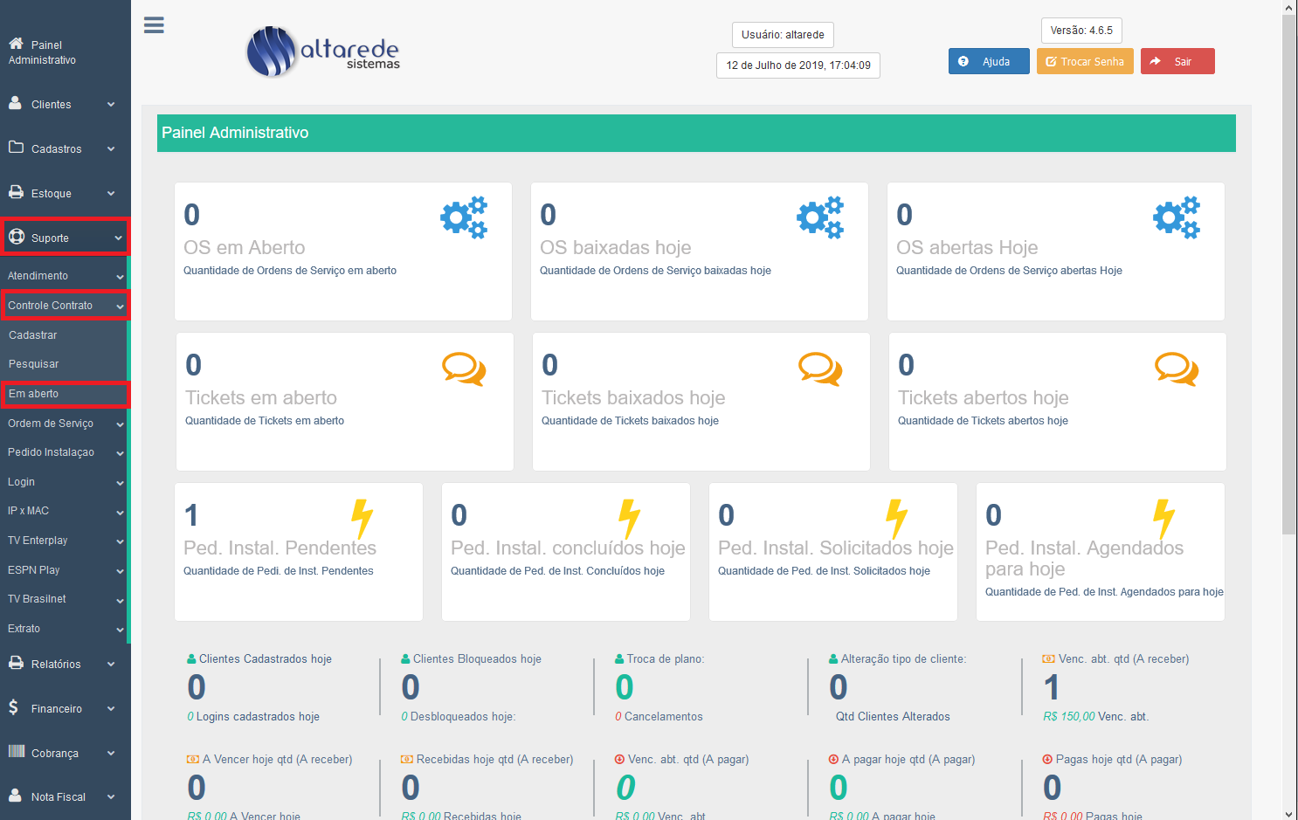Click the gears icon on OS abertas Hoje
The width and height of the screenshot is (1298, 820).
(x=1177, y=217)
